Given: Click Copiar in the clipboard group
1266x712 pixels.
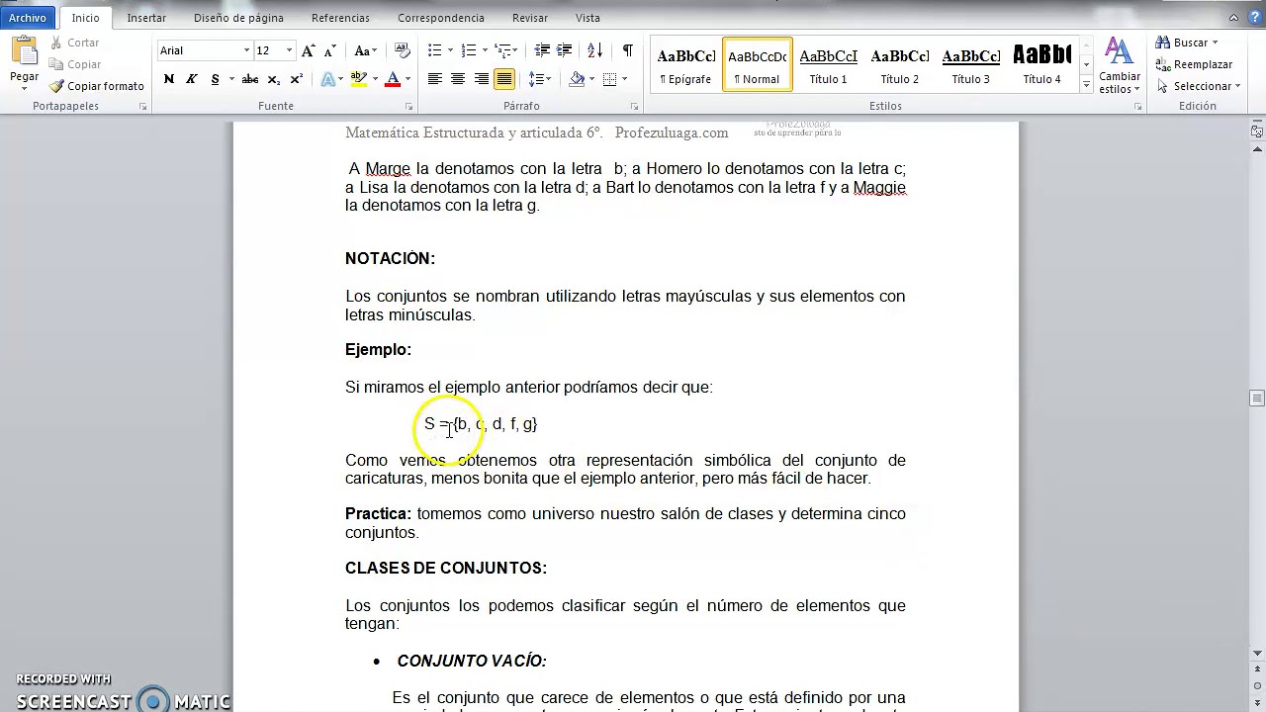Looking at the screenshot, I should point(74,64).
